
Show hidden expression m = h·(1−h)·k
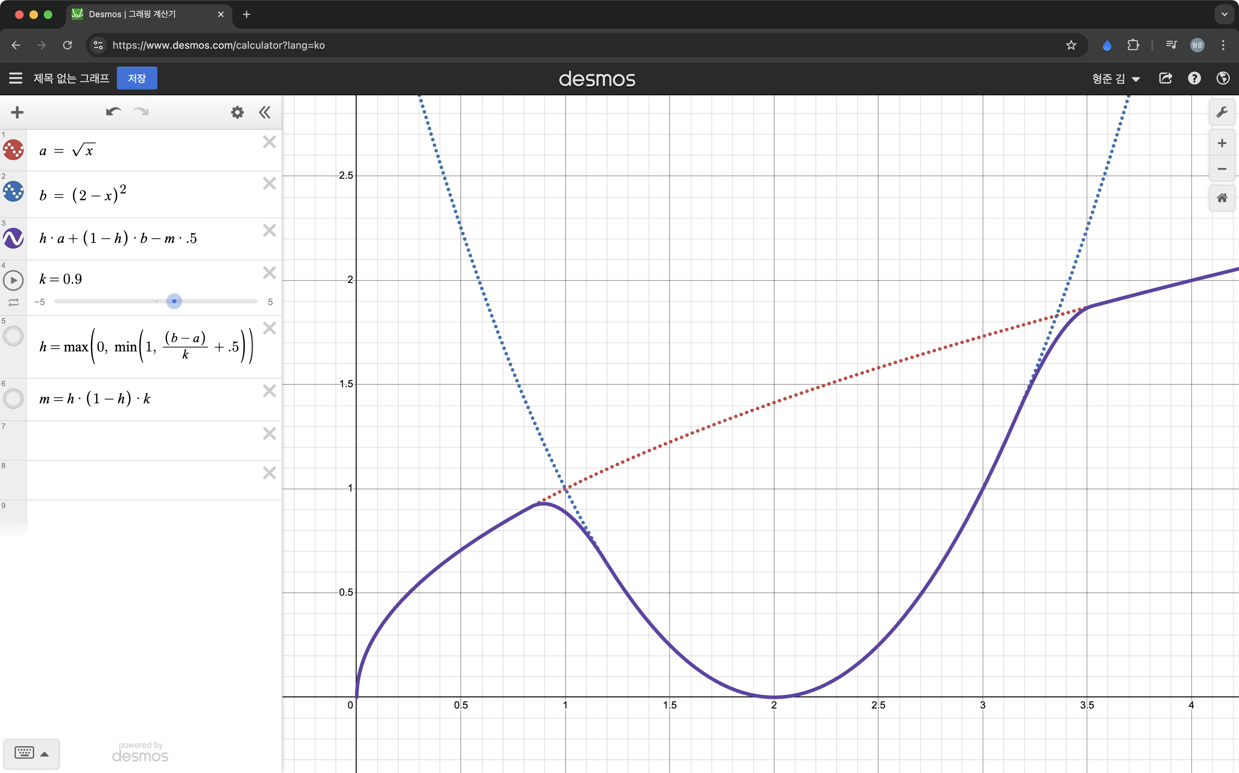coord(13,398)
